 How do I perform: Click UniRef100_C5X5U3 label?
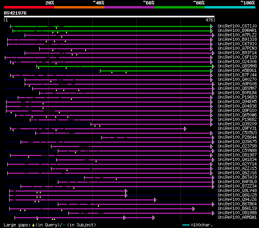tap(237, 133)
